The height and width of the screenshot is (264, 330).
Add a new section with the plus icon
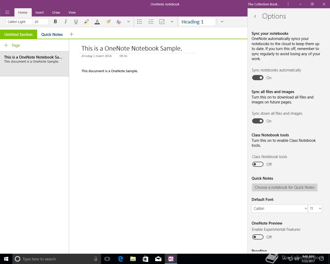pyautogui.click(x=71, y=34)
